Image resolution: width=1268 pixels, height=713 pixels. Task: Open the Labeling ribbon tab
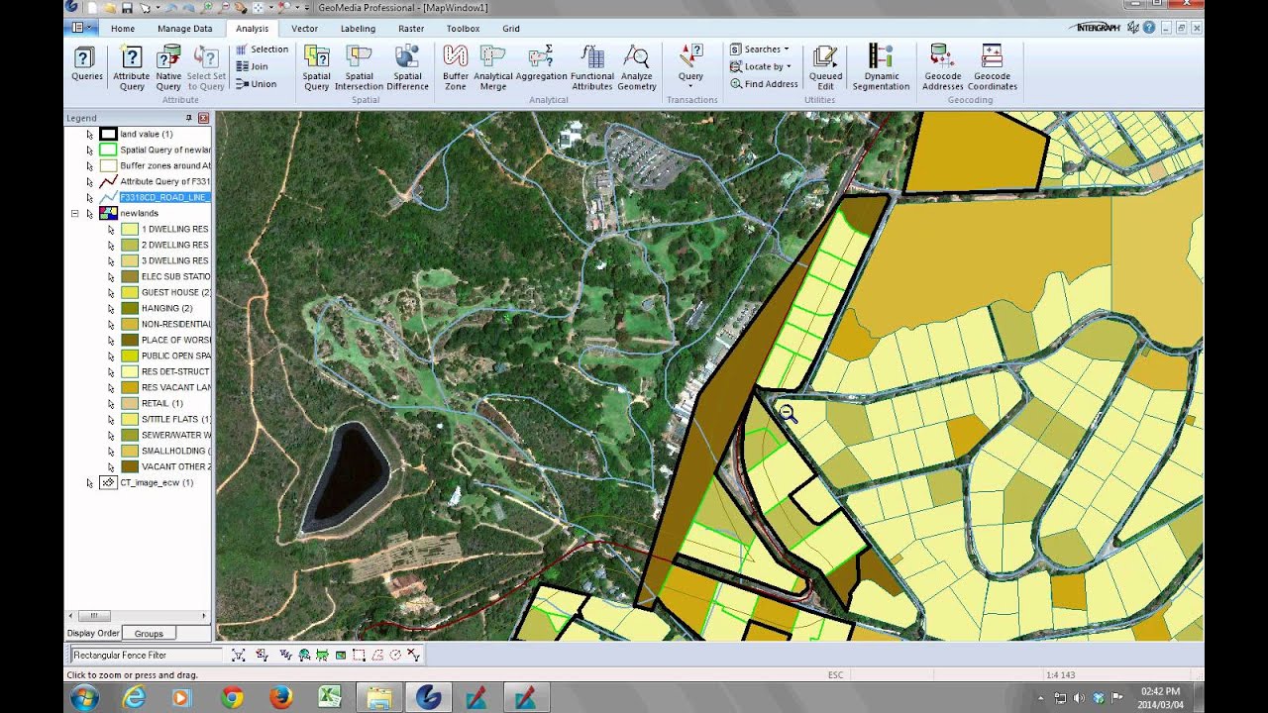point(358,29)
